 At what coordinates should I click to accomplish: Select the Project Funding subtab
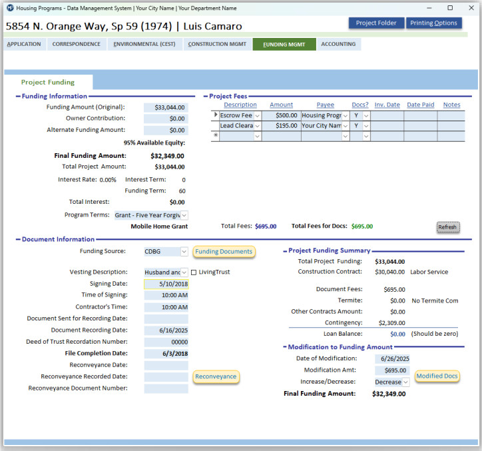48,82
